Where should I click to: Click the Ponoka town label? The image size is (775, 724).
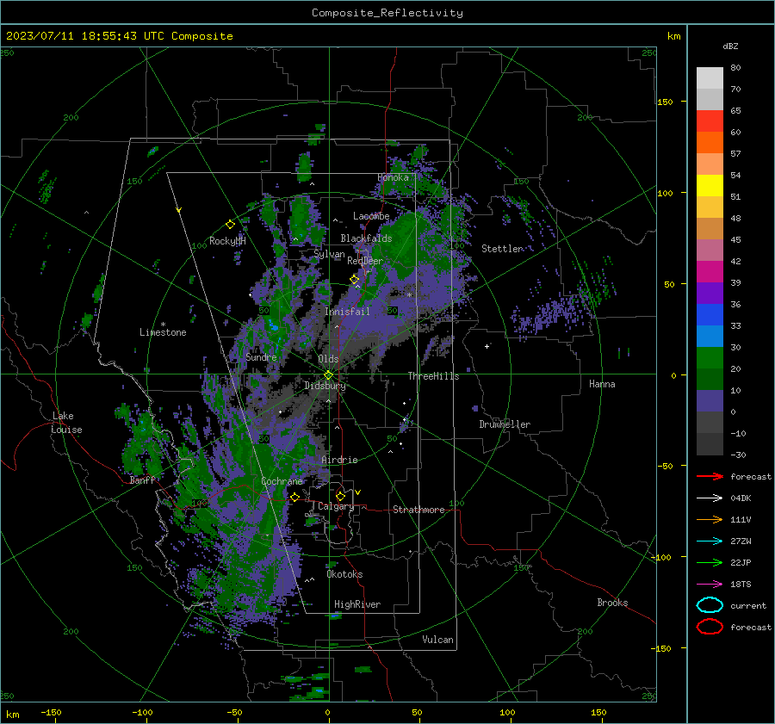[393, 177]
